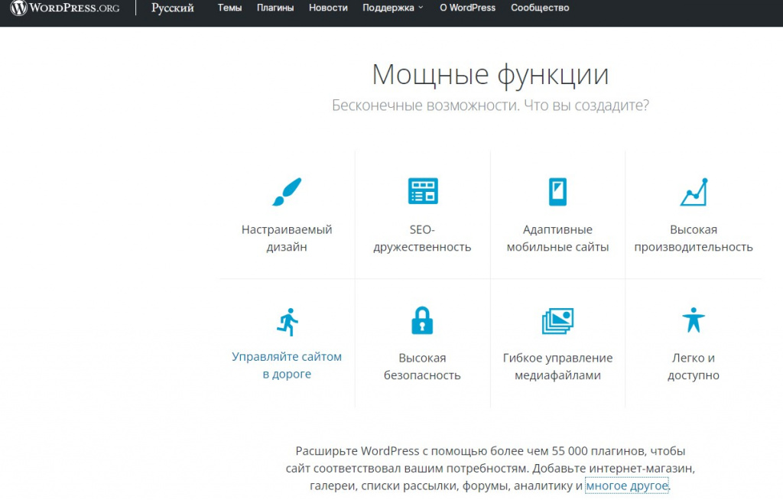The width and height of the screenshot is (783, 500).
Task: Follow the Управляйте сайтом в дороге link
Action: click(x=287, y=365)
